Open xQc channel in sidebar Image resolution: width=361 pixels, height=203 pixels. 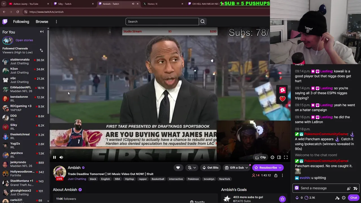coord(24,80)
